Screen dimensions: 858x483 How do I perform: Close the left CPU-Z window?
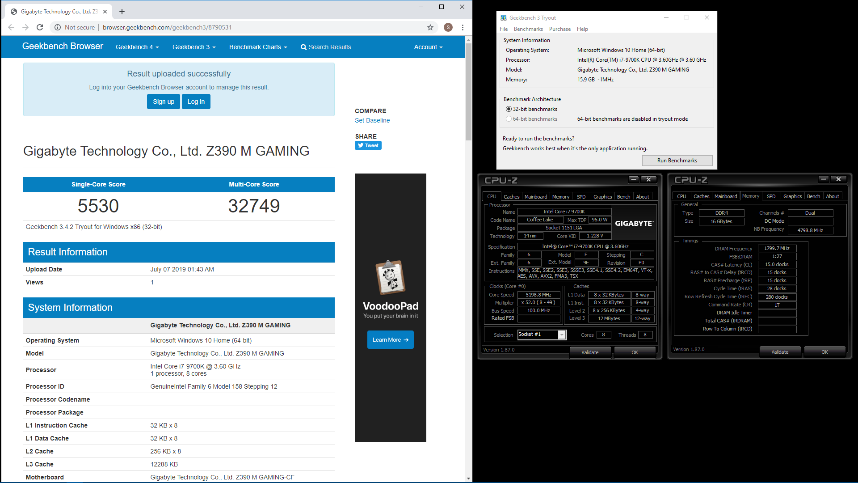tap(648, 179)
